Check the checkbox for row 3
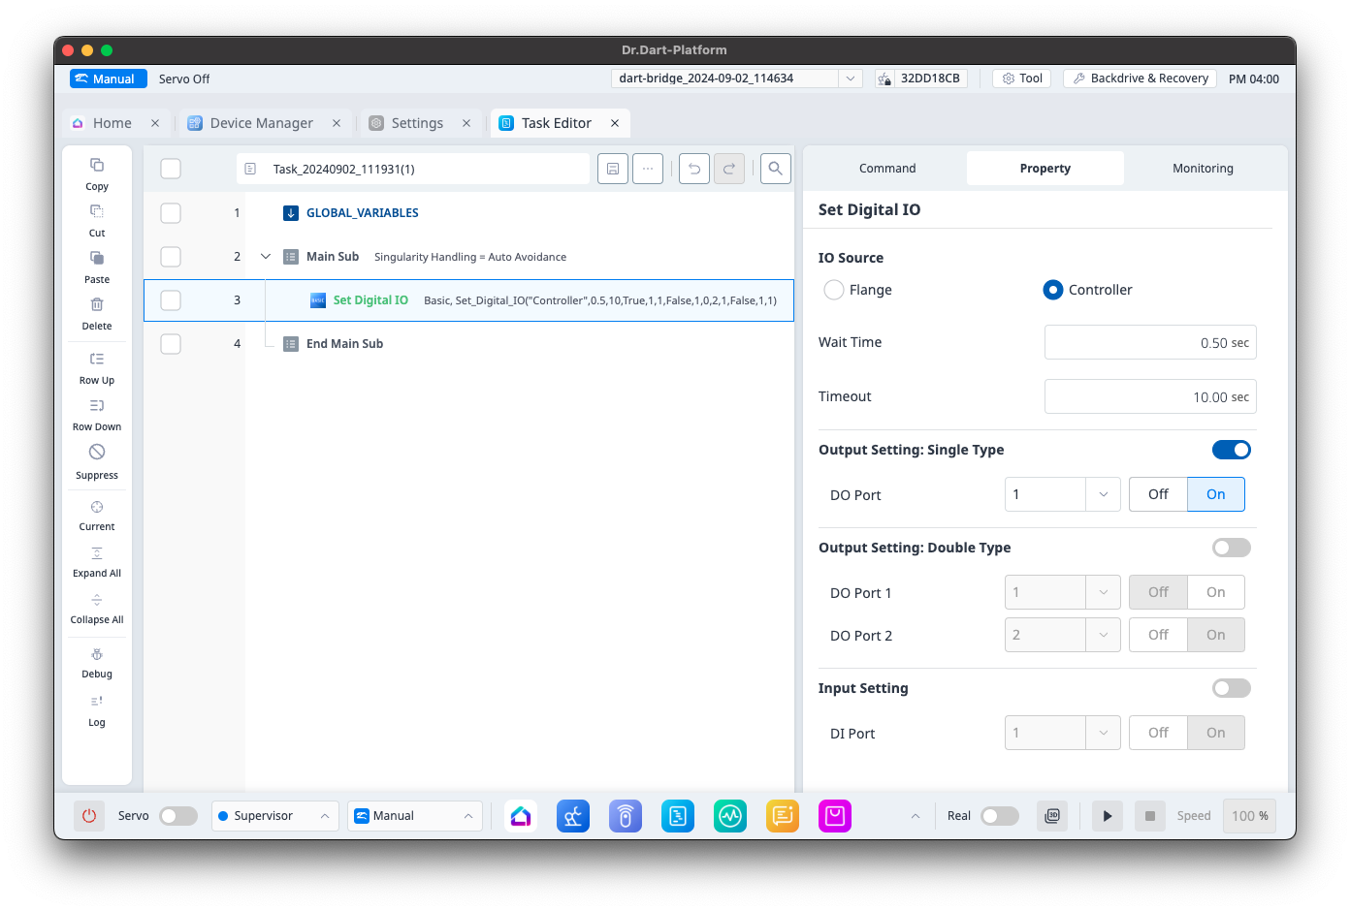 tap(171, 300)
